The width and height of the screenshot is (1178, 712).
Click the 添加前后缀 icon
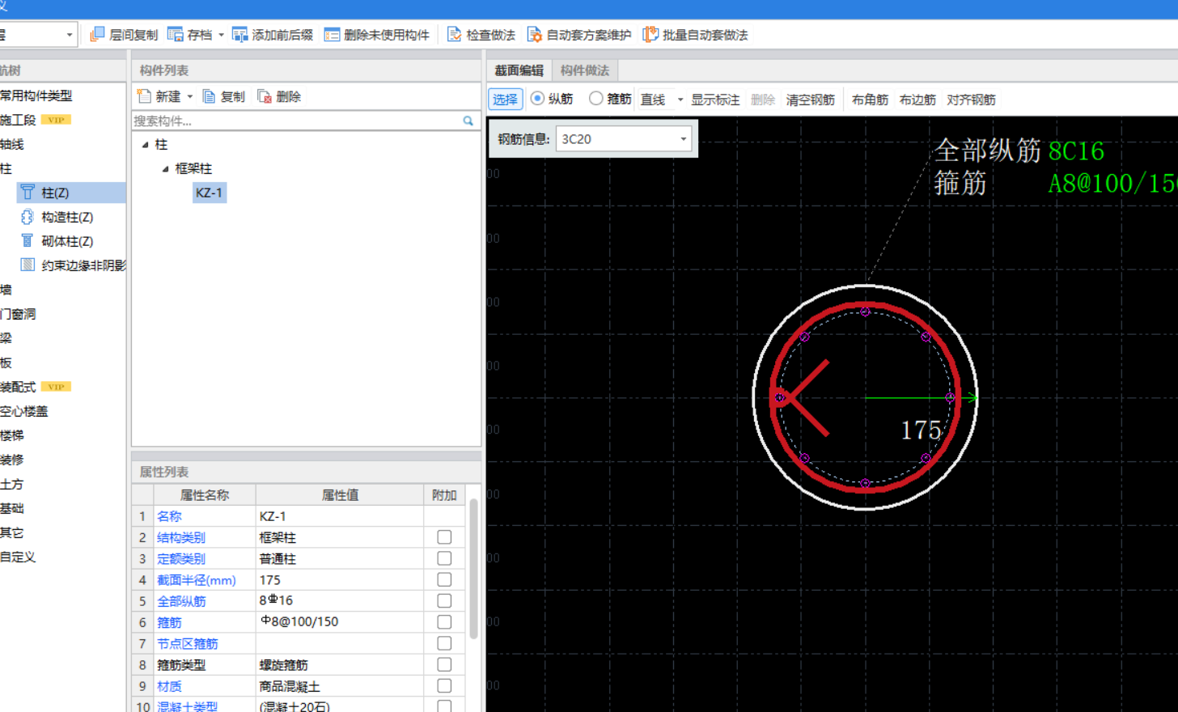[x=239, y=34]
